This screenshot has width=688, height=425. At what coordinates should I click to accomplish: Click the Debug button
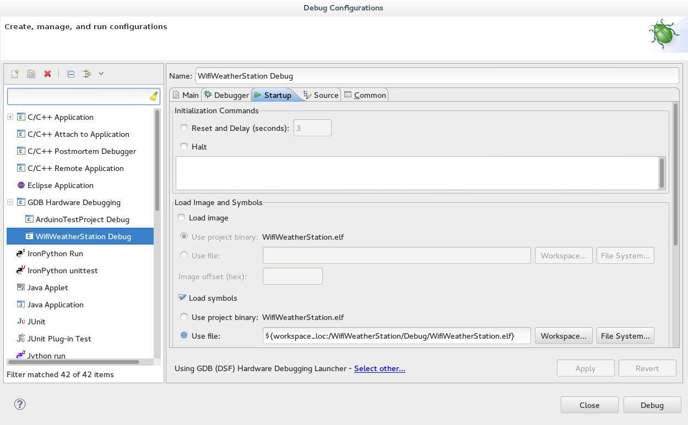tap(652, 405)
